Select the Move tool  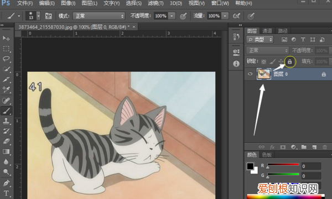pos(6,38)
